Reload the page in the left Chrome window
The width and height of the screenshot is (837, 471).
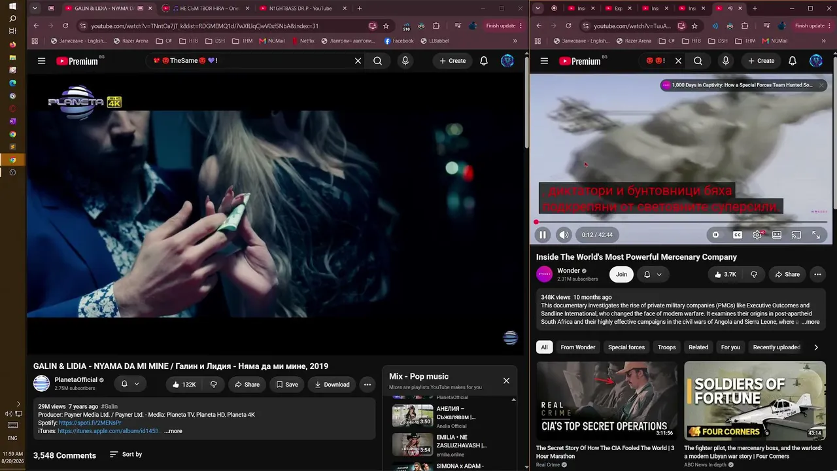[x=65, y=26]
